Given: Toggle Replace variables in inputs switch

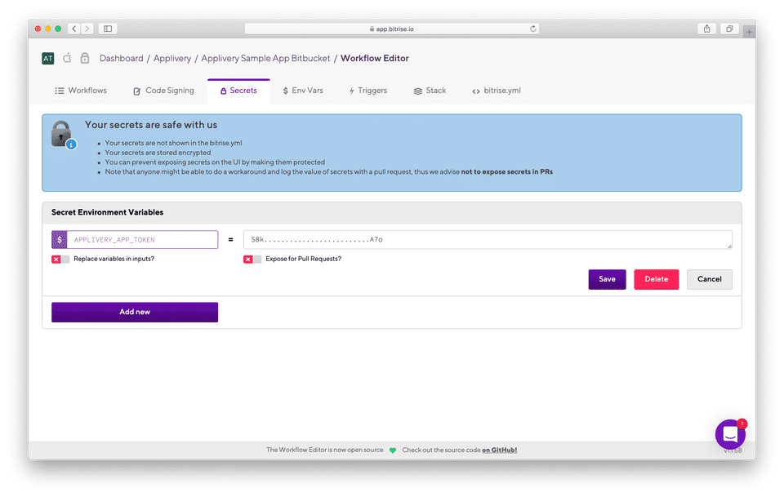Looking at the screenshot, I should click(x=60, y=260).
